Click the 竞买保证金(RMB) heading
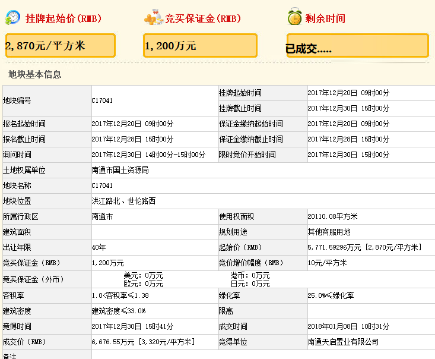The width and height of the screenshot is (435, 359). [x=203, y=18]
